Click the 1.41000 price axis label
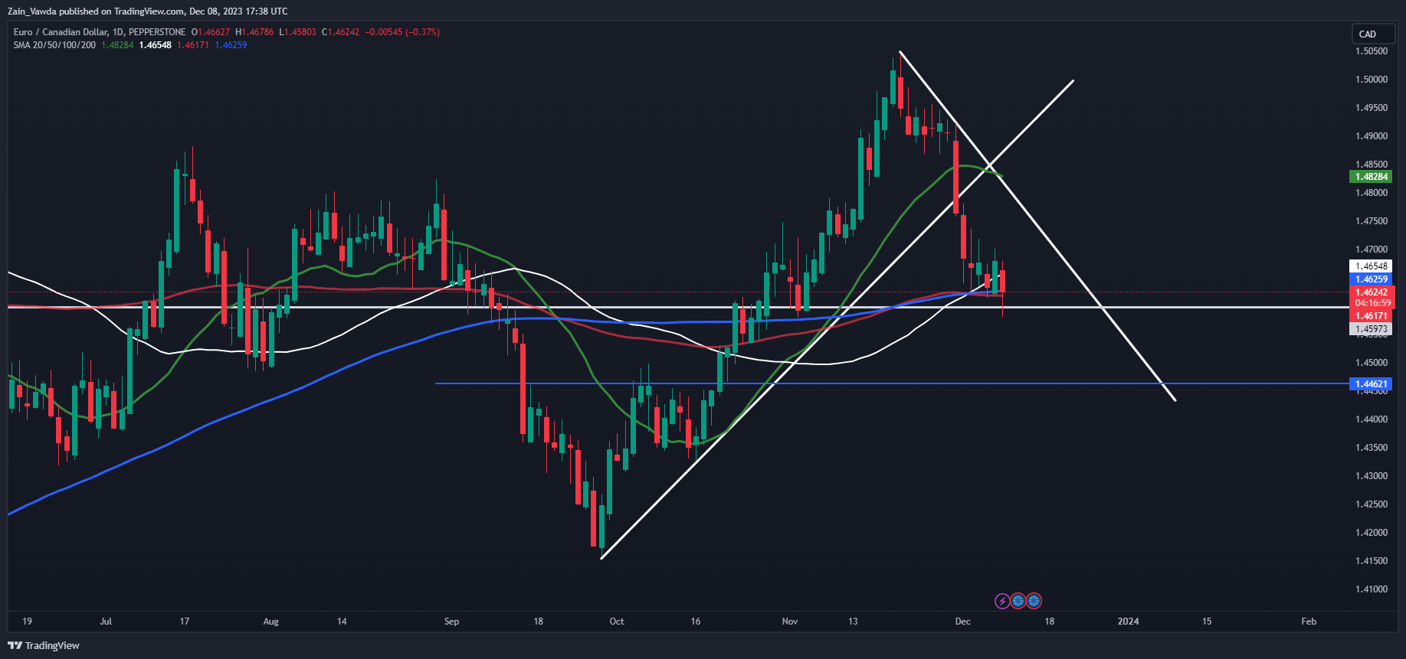 point(1372,589)
